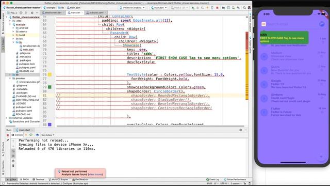Click the green gutter color marker on line 79
Screen dimensions: 330x186
coord(49,87)
